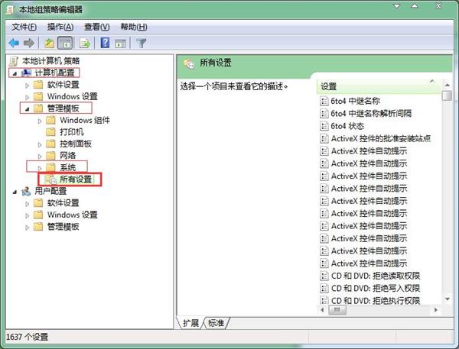The height and width of the screenshot is (349, 459).
Task: Open the 帮助(H) menu
Action: pyautogui.click(x=134, y=27)
